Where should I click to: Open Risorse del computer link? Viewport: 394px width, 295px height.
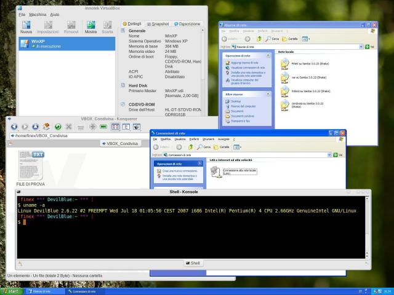243,106
